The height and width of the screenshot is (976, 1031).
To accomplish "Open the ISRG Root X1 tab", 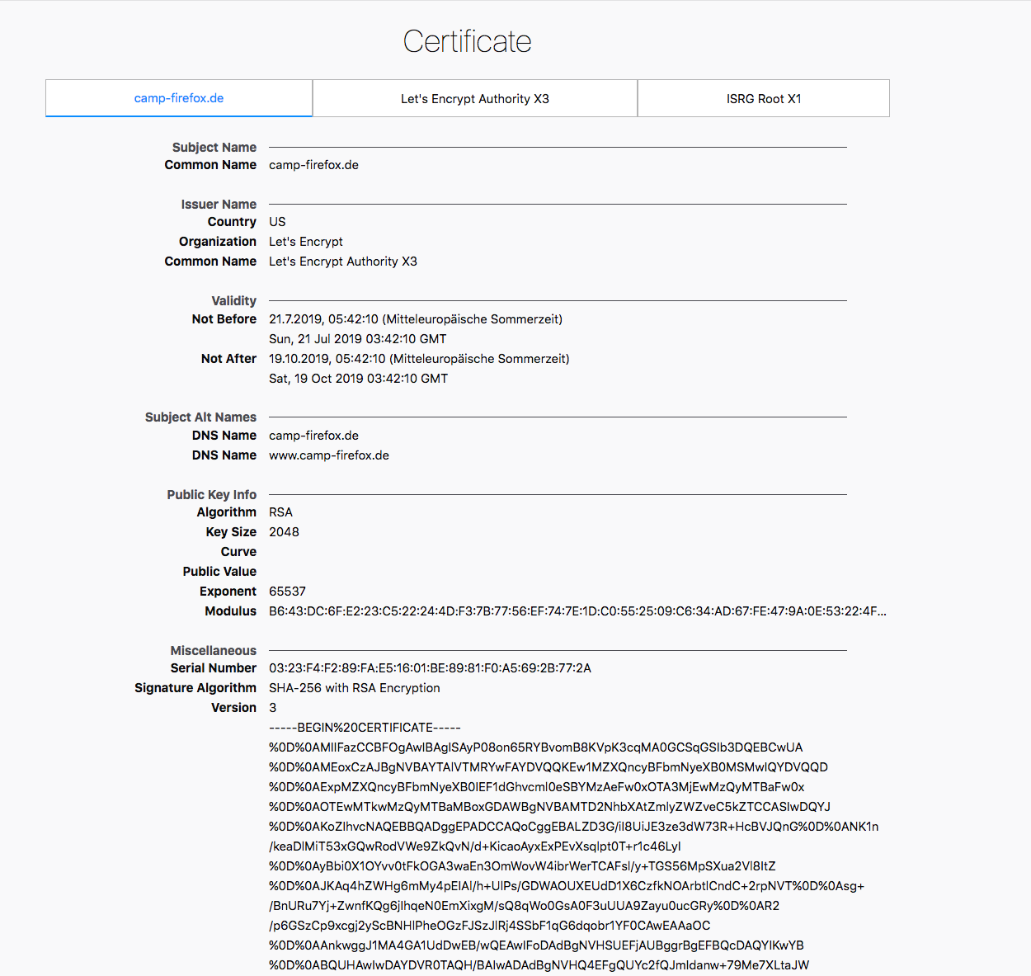I will coord(763,99).
